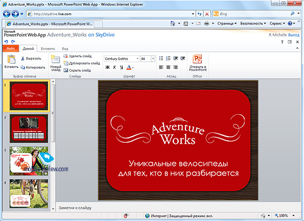Toggle bold Ж formatting

click(x=108, y=67)
